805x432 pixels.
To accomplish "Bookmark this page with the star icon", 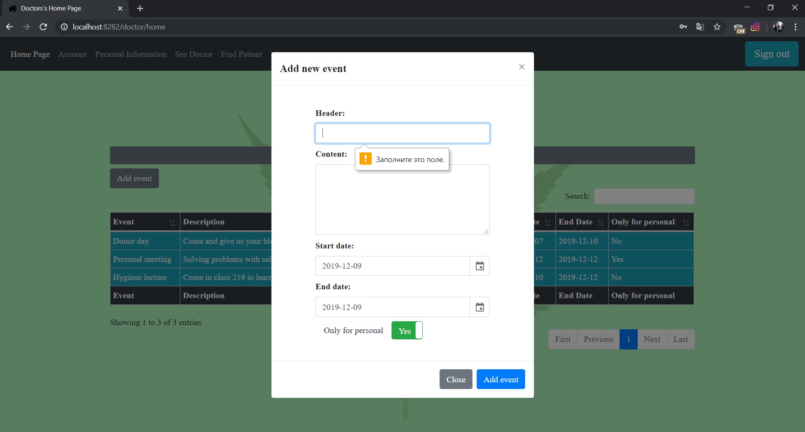I will coord(717,27).
